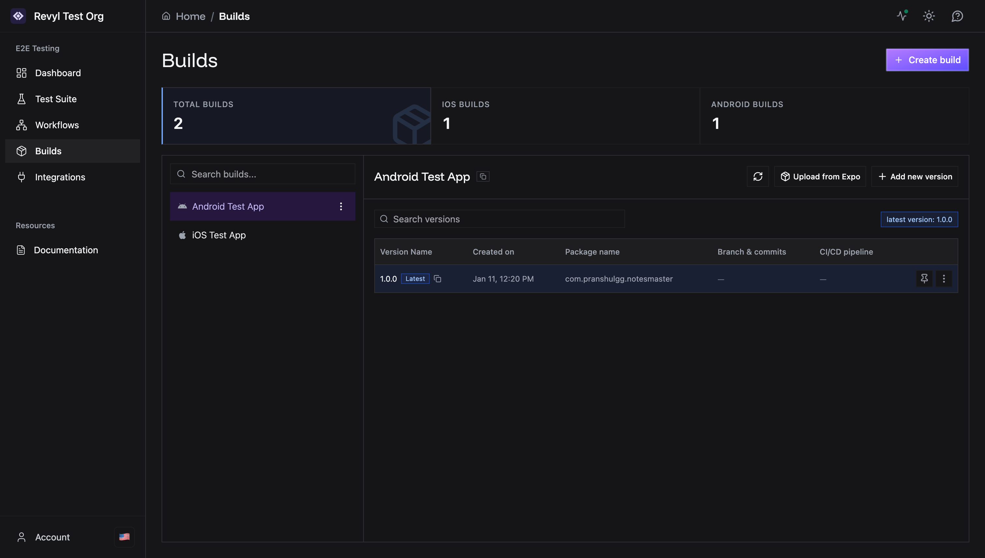
Task: Copy version 1.0.0 name
Action: (438, 279)
